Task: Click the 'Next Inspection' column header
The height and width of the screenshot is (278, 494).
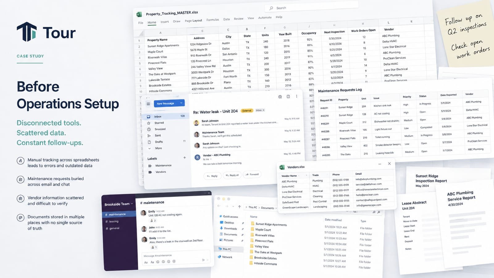Action: [x=334, y=32]
